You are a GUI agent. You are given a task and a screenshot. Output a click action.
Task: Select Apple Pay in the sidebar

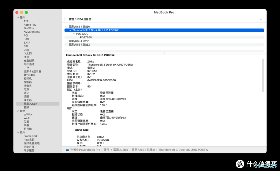coord(30,25)
